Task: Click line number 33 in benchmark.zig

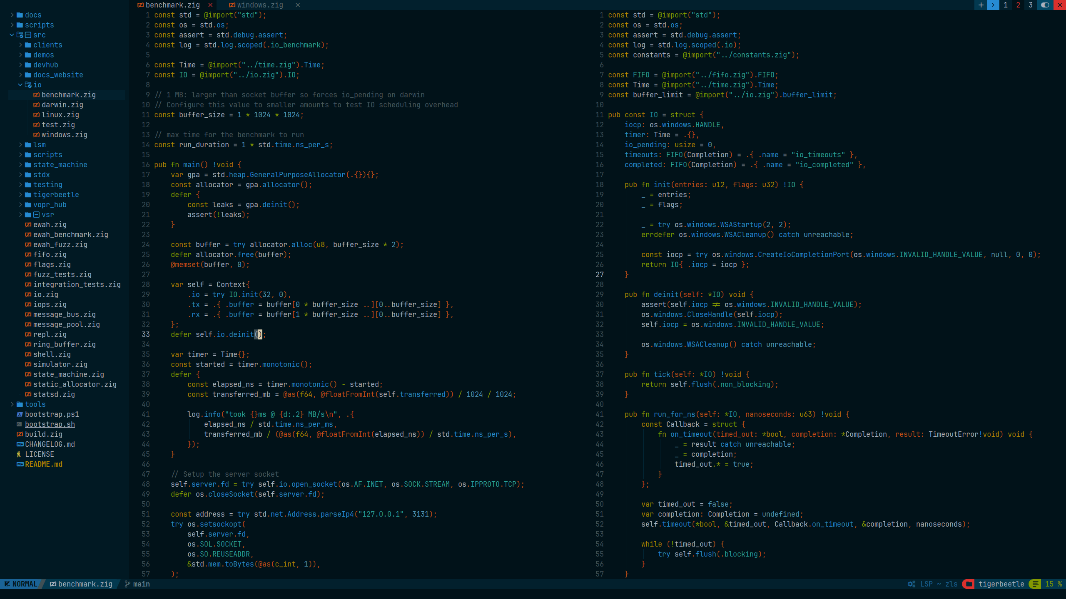Action: click(146, 334)
